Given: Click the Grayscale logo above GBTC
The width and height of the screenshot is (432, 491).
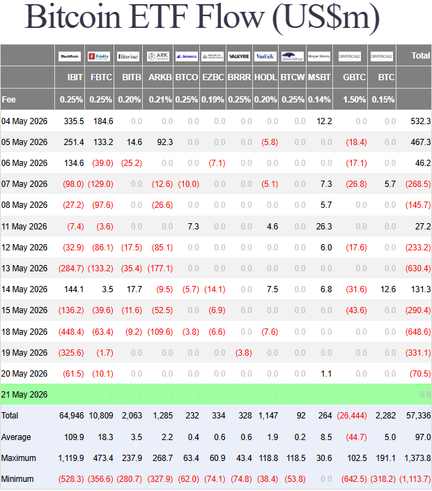Looking at the screenshot, I should coord(350,56).
